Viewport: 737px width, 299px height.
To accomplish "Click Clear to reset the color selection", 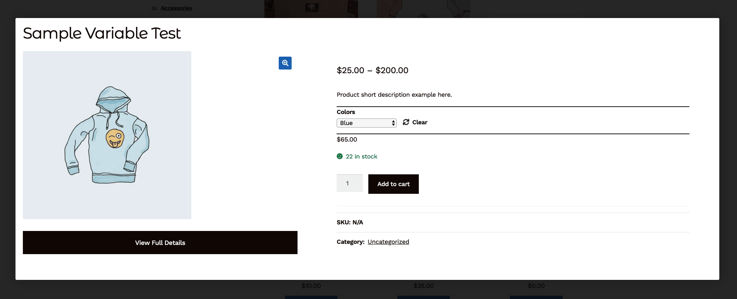I will [x=420, y=122].
